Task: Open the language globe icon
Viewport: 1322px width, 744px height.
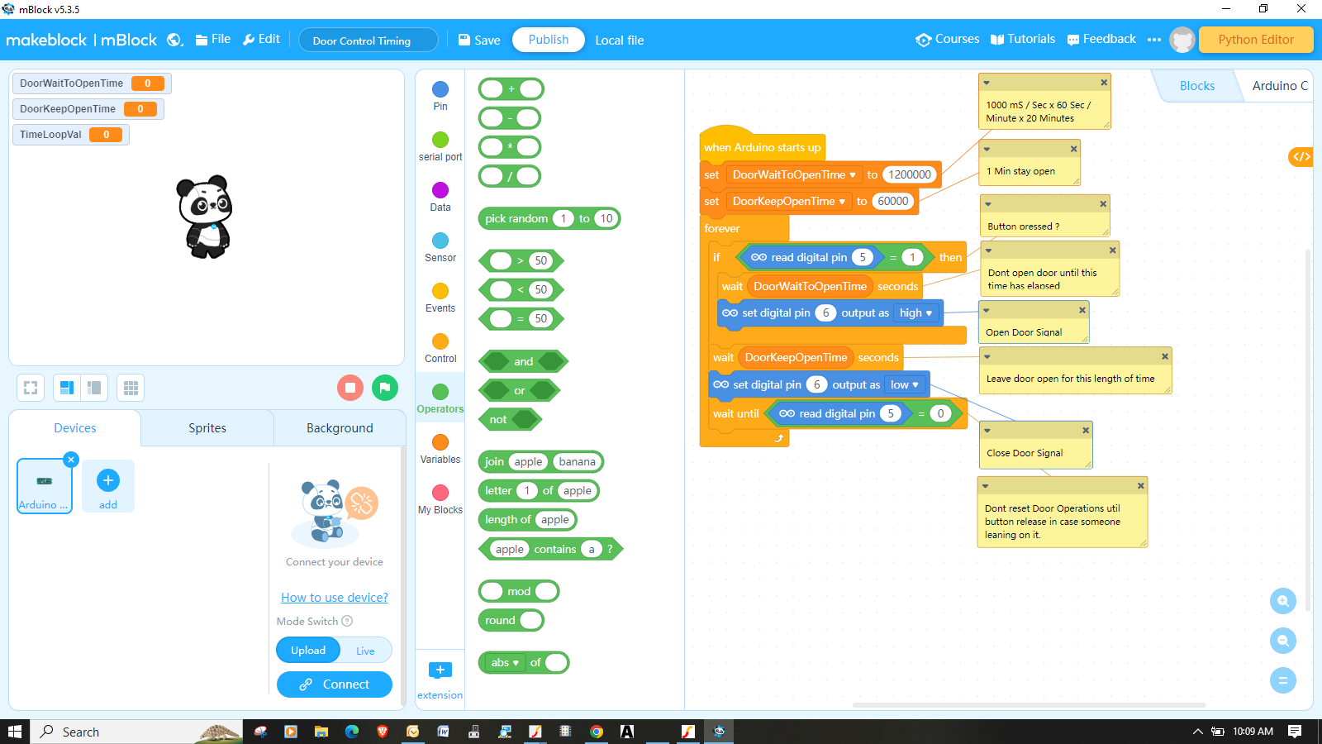Action: tap(175, 40)
